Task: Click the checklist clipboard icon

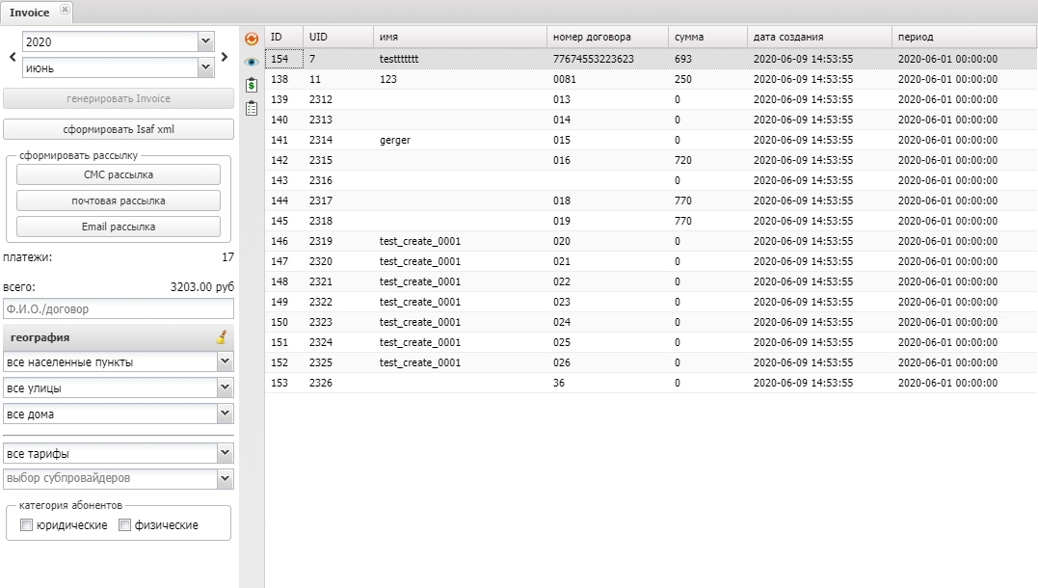Action: pos(252,108)
